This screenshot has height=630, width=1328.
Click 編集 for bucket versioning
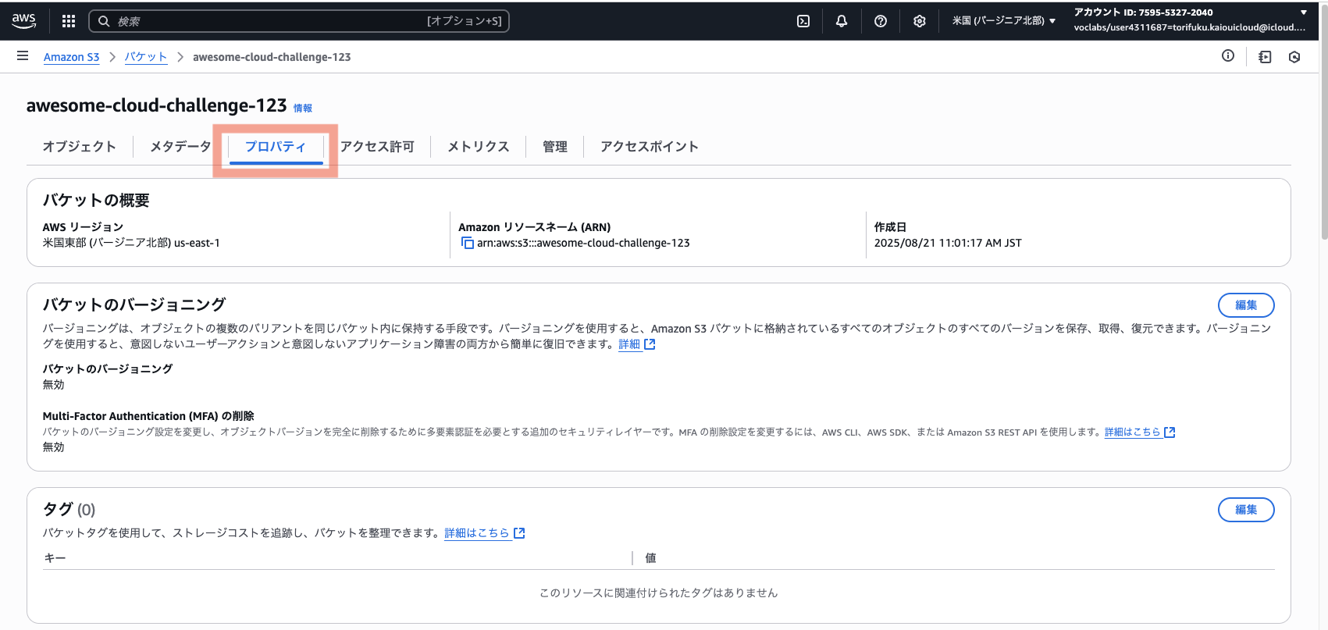click(1246, 305)
